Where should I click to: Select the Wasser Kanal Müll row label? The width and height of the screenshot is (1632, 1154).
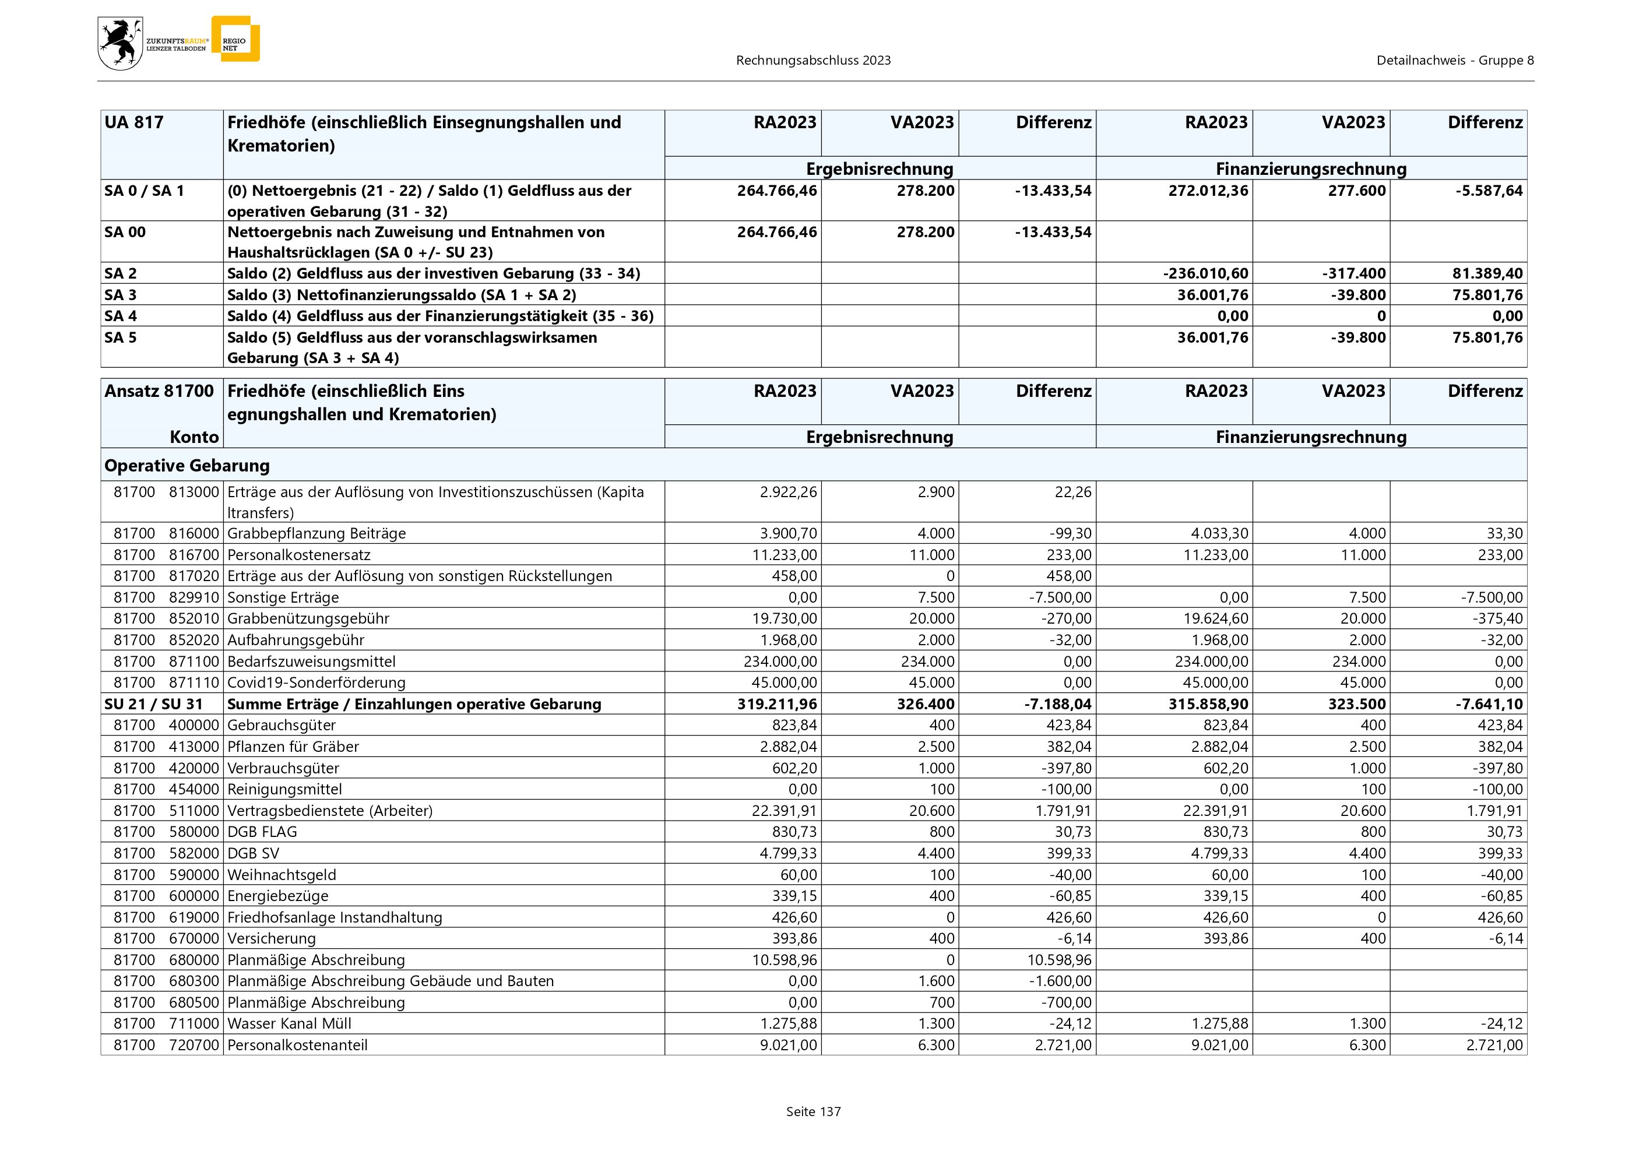[289, 1024]
